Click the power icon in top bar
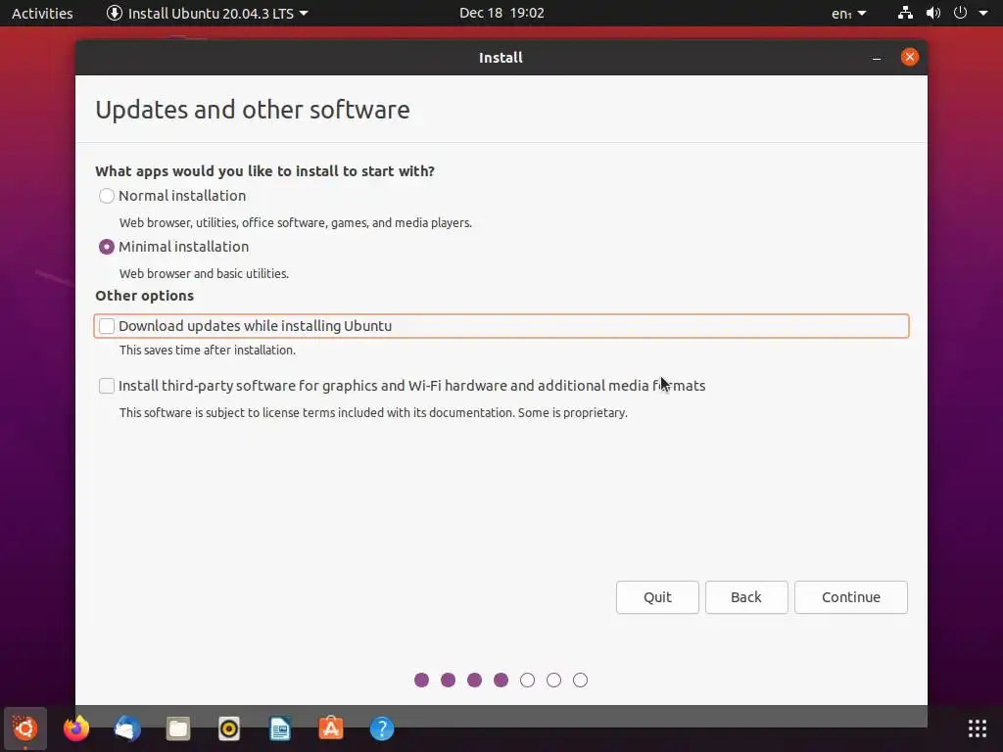The height and width of the screenshot is (752, 1003). (960, 13)
